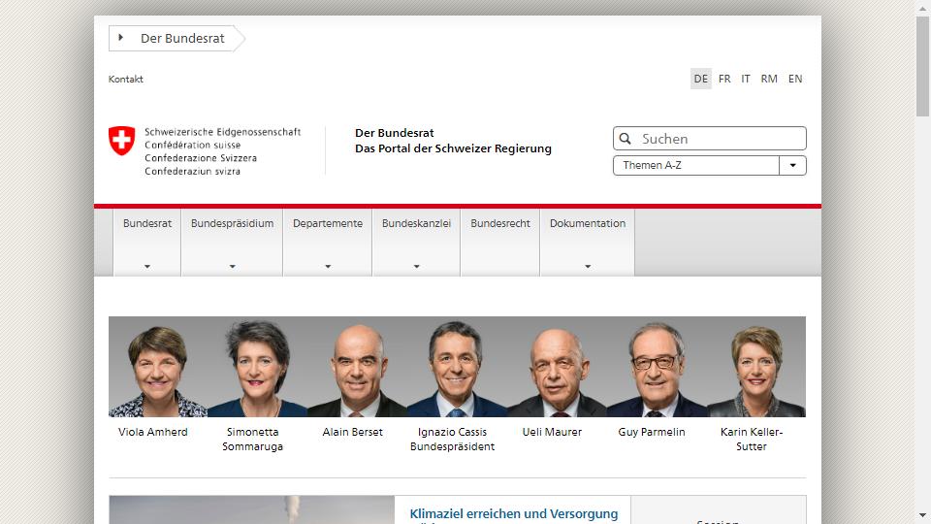
Task: Open the Bundesrecht navigation item
Action: pyautogui.click(x=500, y=242)
